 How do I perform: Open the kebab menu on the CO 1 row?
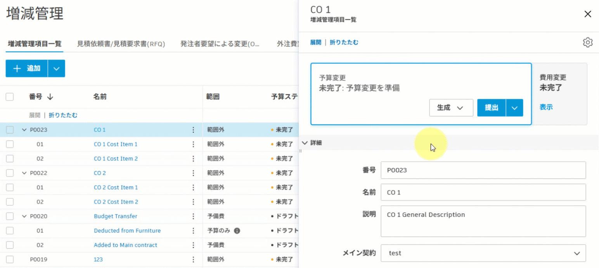193,130
